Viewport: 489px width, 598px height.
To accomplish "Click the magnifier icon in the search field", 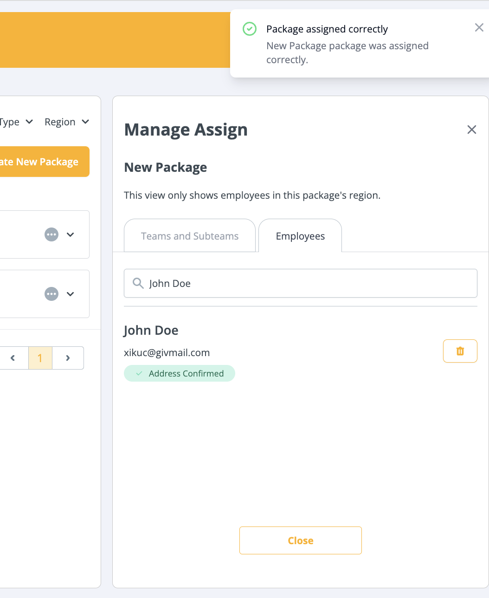I will pyautogui.click(x=138, y=283).
